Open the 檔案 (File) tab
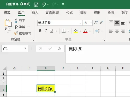130x97 pixels. pos(7,13)
